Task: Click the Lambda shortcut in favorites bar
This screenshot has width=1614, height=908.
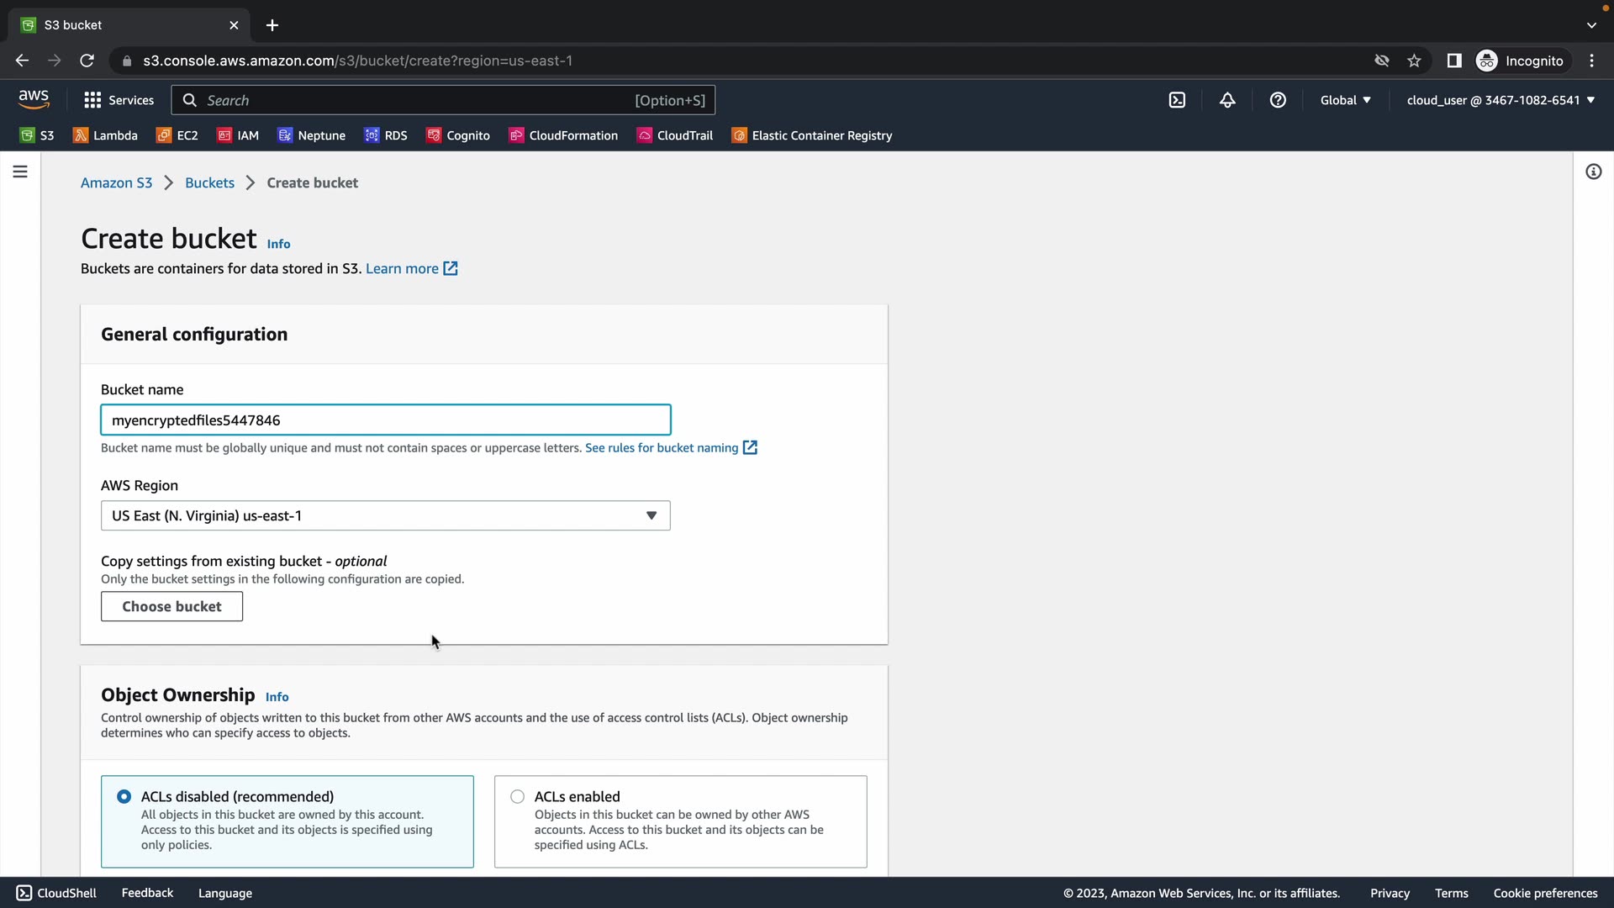Action: [106, 135]
